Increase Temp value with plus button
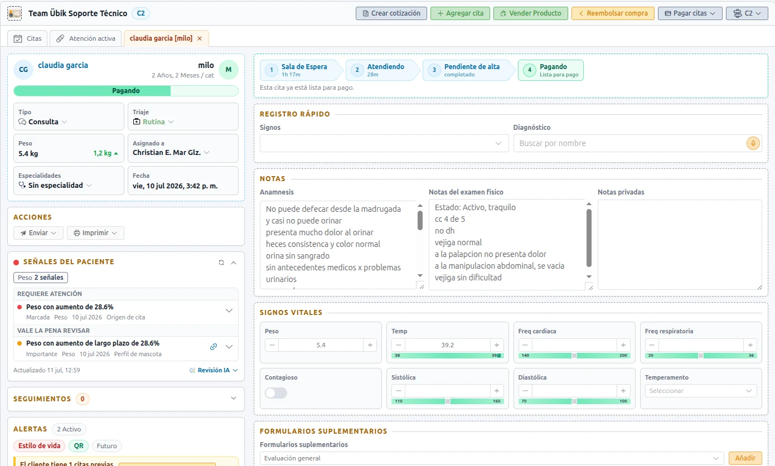 click(497, 345)
